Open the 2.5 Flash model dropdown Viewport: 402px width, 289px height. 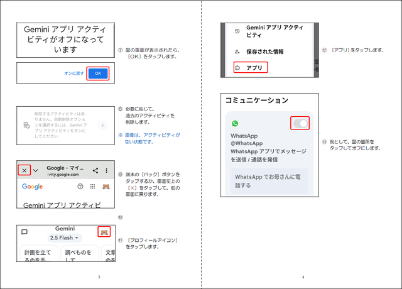coord(65,237)
